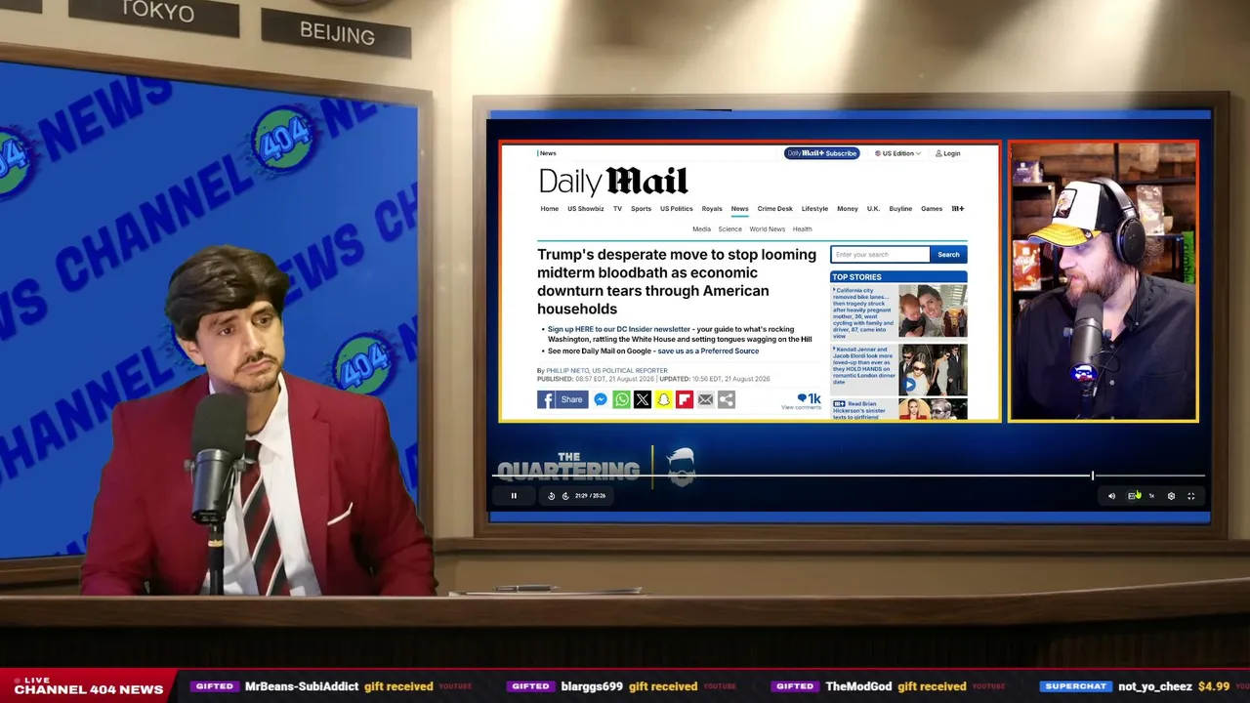The height and width of the screenshot is (703, 1250).
Task: Click the Daily Mail+ Subscribe button
Action: (x=822, y=153)
